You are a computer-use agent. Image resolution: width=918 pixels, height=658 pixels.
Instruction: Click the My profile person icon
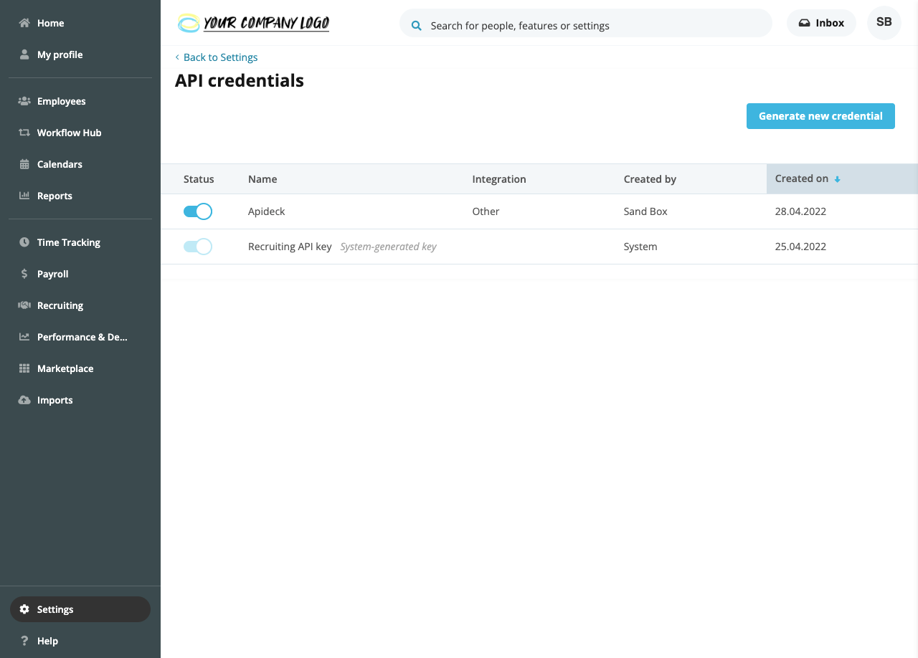[24, 54]
